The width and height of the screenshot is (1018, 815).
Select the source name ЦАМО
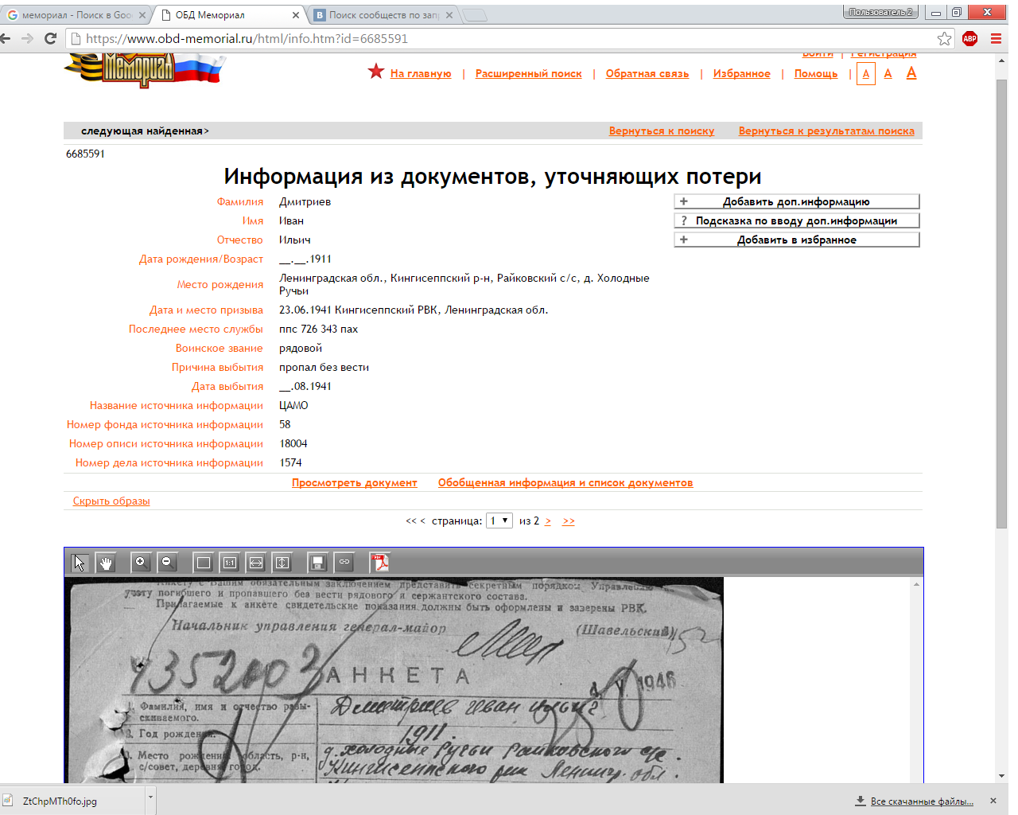[x=293, y=406]
